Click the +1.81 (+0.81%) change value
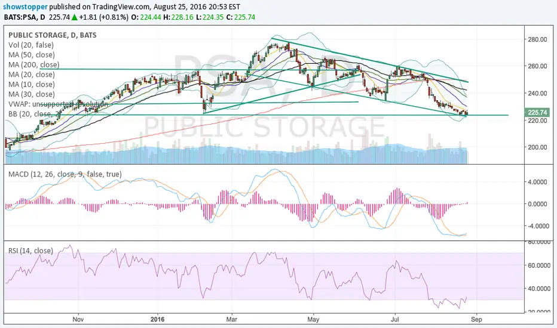Image resolution: width=557 pixels, height=328 pixels. coord(104,17)
